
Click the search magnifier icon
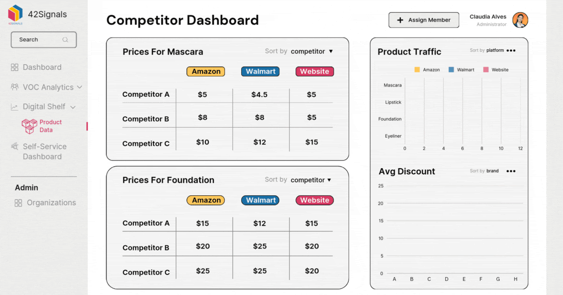65,39
